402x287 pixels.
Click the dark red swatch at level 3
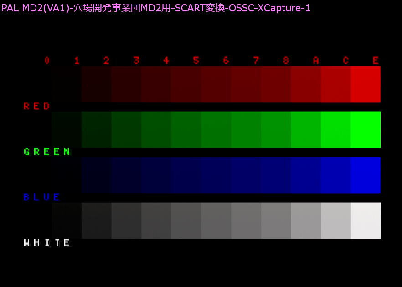(126, 84)
